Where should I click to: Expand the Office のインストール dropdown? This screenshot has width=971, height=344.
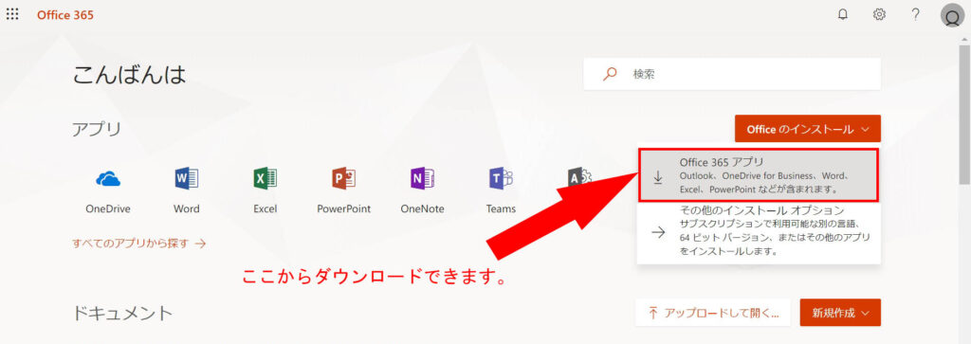808,129
